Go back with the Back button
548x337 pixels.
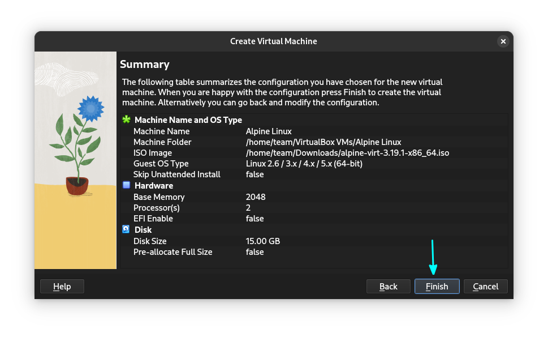click(x=388, y=287)
